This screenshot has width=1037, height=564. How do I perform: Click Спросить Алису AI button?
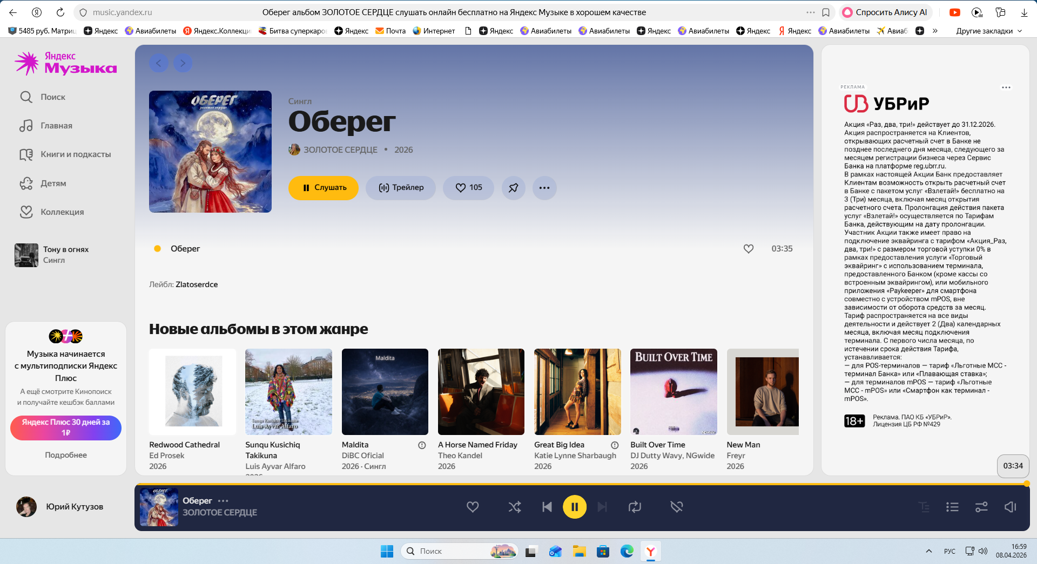pos(885,12)
